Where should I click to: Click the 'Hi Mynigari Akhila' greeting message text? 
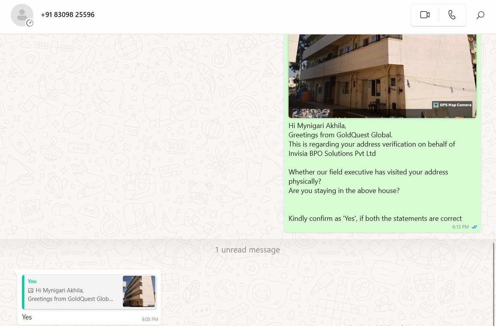coord(317,126)
